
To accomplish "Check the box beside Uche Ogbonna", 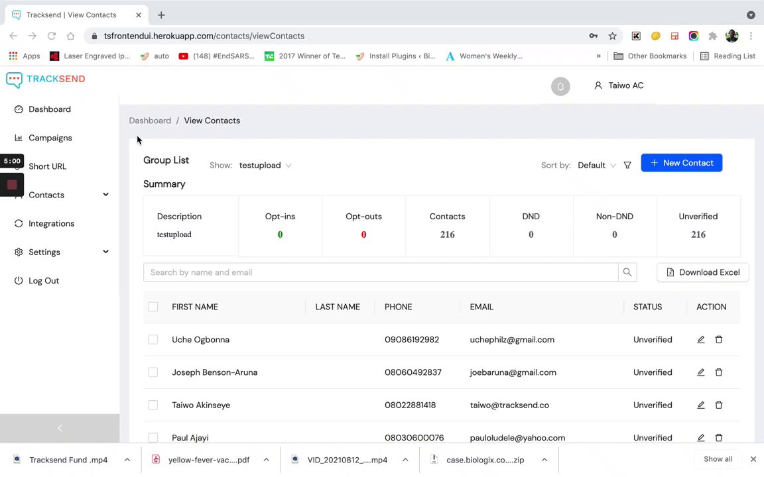I will tap(153, 340).
